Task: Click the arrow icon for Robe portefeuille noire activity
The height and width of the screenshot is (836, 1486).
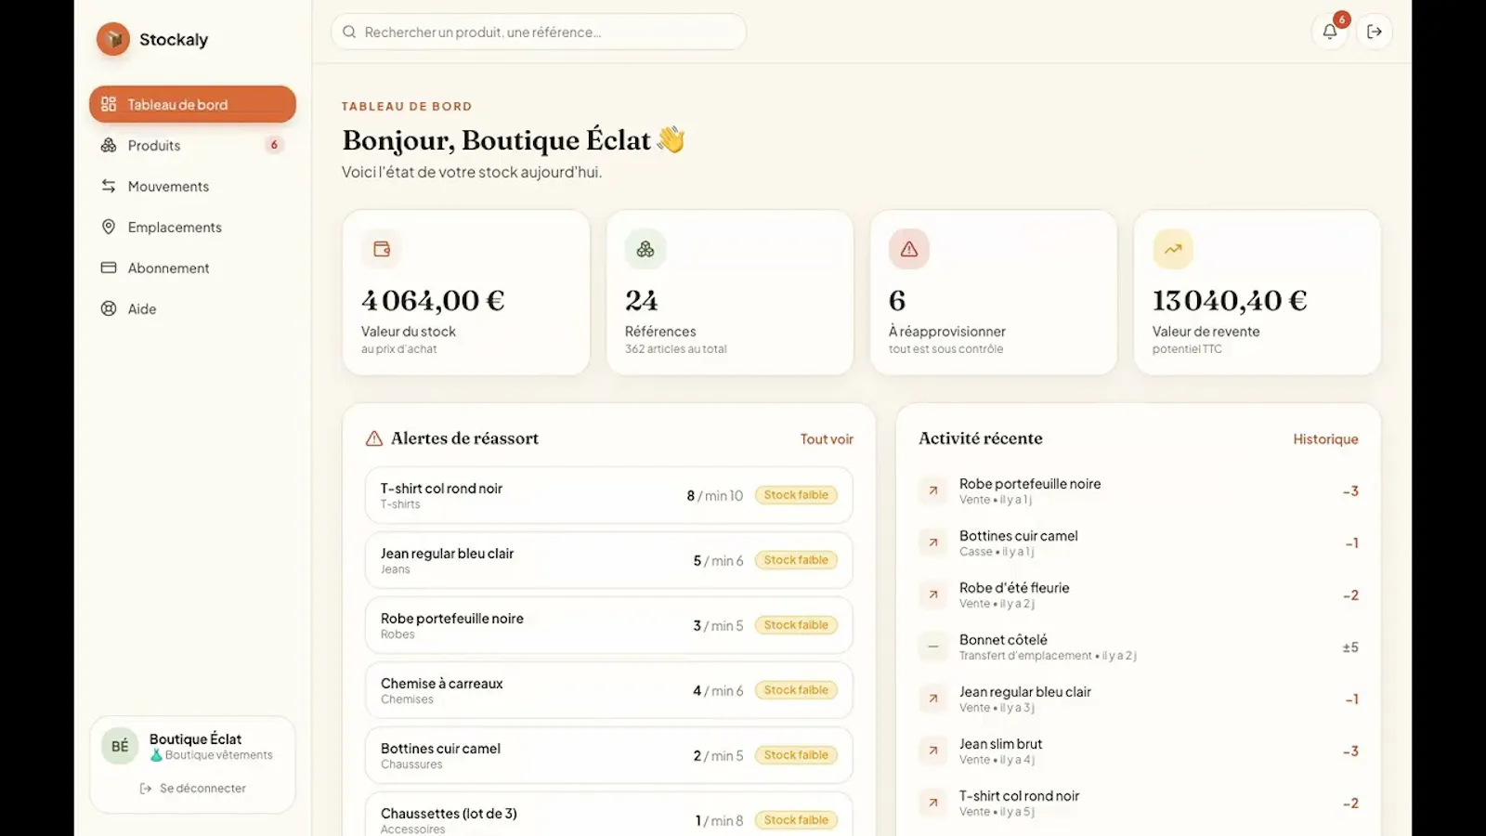Action: (933, 490)
